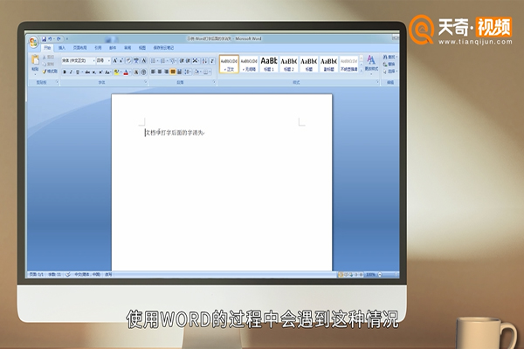524x349 pixels.
Task: Toggle Bold formatting
Action: [65, 72]
